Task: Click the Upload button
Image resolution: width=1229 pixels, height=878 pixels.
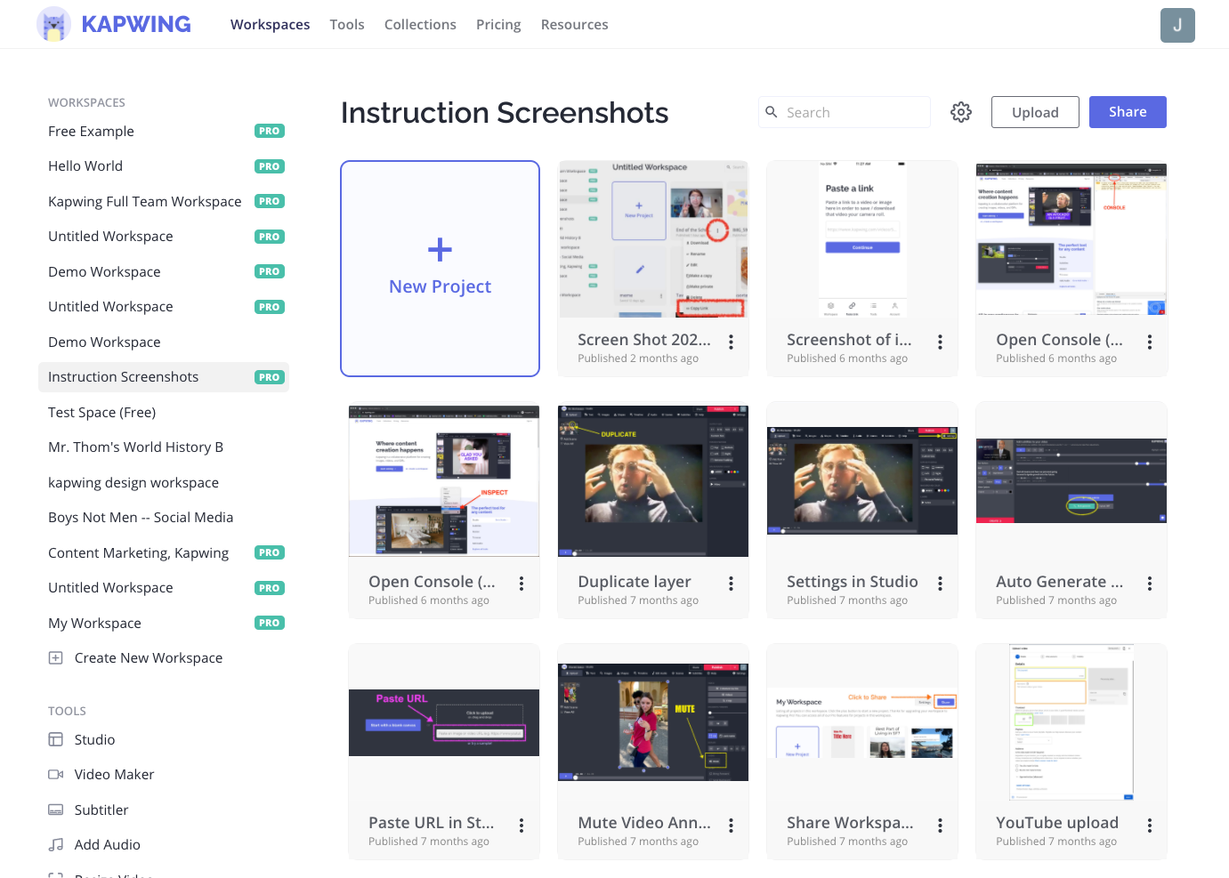Action: 1034,112
